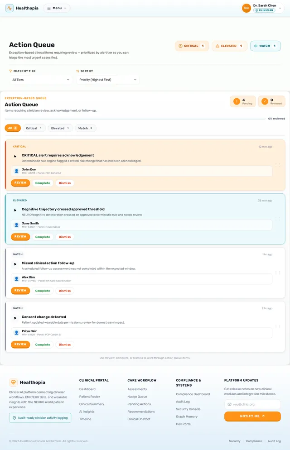Click the drag handle on Alex Kim's card
The height and width of the screenshot is (450, 290).
coord(278,273)
